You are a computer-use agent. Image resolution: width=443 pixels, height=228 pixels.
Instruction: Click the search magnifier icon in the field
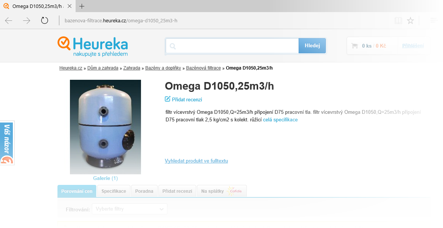click(x=173, y=46)
